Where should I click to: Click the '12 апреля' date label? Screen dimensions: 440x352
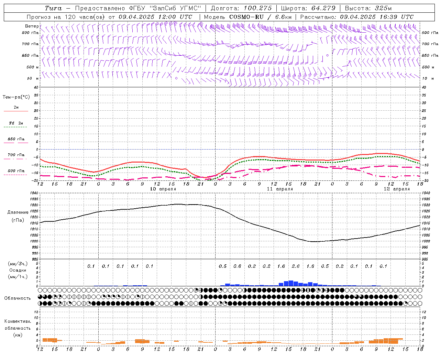pyautogui.click(x=397, y=189)
